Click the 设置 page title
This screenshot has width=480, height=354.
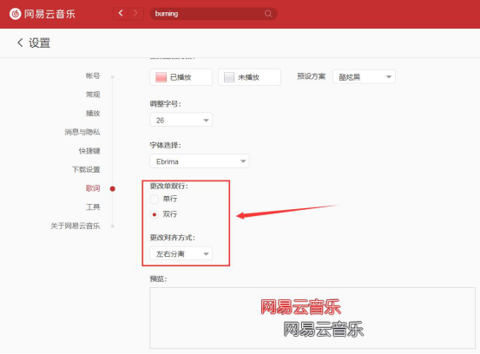coord(39,43)
